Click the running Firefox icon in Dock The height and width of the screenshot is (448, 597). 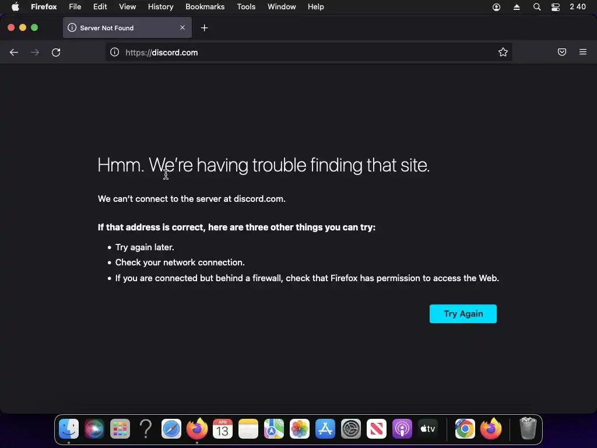[x=197, y=429]
